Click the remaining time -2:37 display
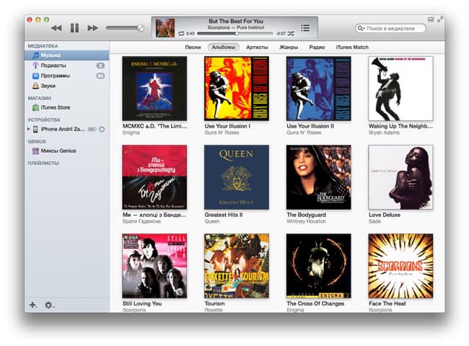469x346 pixels. click(281, 33)
